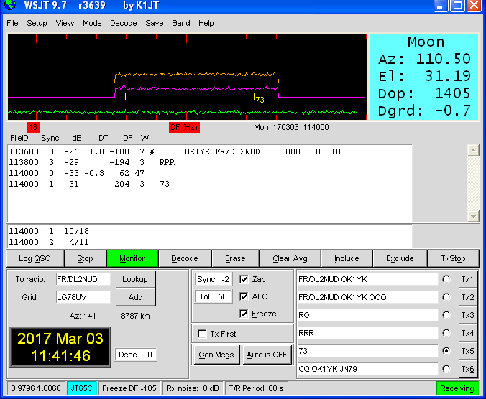Image resolution: width=486 pixels, height=399 pixels.
Task: Click the WSJT globe icon in title bar
Action: point(10,4)
